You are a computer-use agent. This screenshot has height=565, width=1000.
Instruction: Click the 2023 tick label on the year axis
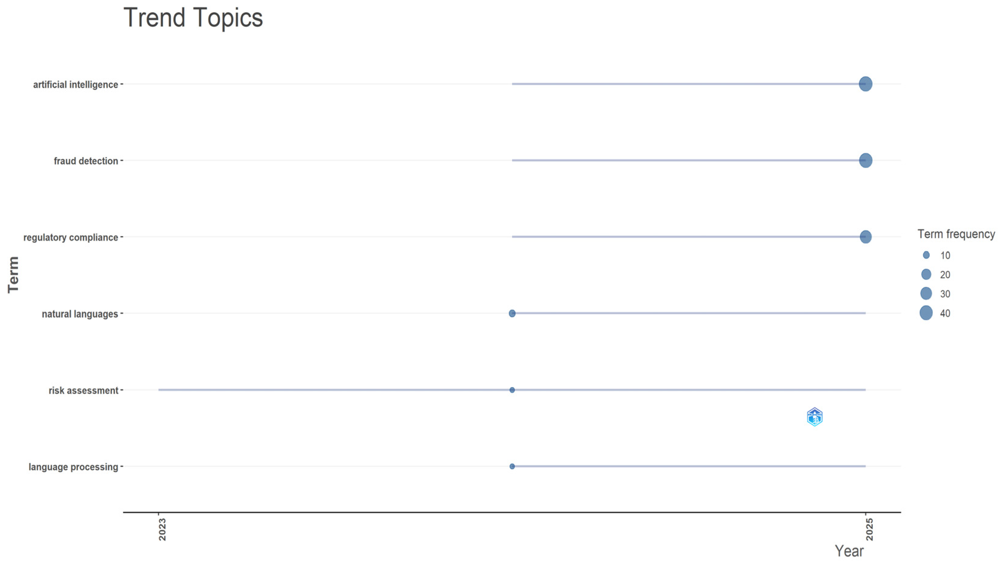(x=162, y=529)
